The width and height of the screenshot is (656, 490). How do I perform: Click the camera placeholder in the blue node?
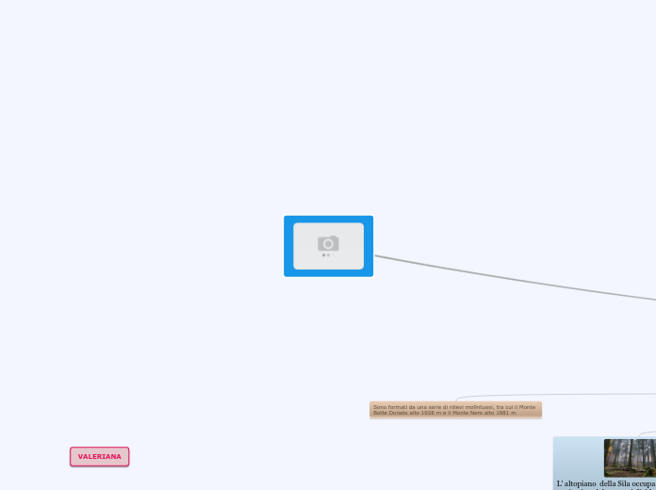point(328,246)
